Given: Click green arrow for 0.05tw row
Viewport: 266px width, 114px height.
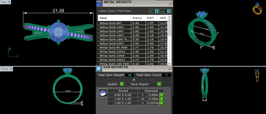Looking at the screenshot, I should click(x=162, y=99).
